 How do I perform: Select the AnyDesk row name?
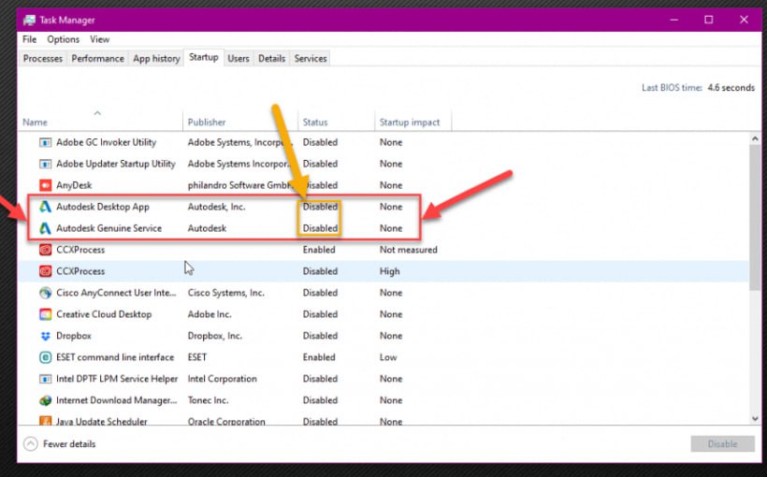point(74,185)
